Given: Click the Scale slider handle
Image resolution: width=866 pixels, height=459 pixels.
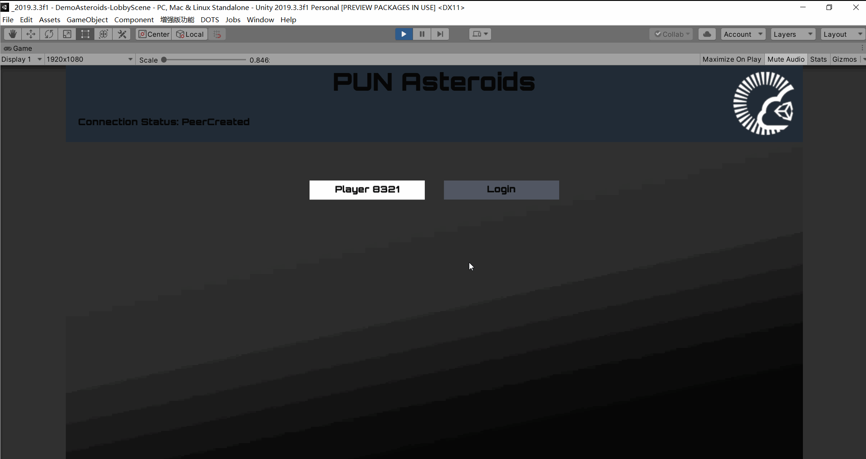Looking at the screenshot, I should (164, 59).
